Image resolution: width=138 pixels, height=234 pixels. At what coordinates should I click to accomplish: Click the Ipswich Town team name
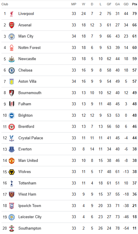pyautogui.click(x=30, y=206)
